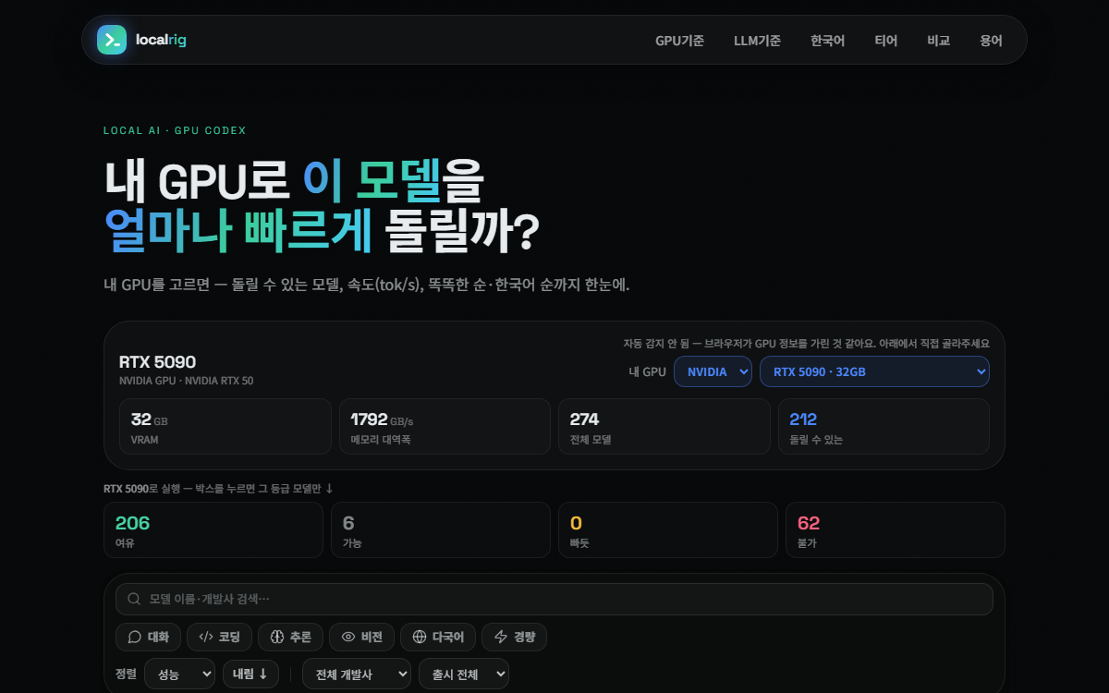
Task: Click the 자동 감지 안 됨 notice text
Action: pyautogui.click(x=806, y=343)
